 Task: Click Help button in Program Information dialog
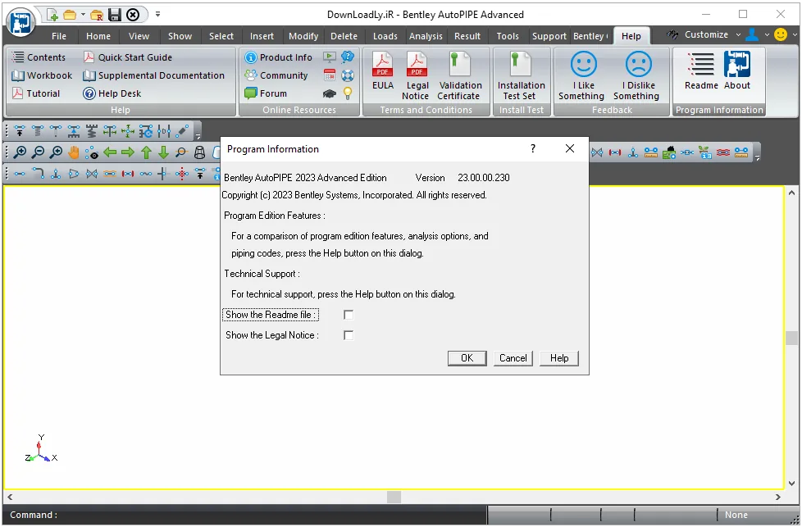click(559, 358)
